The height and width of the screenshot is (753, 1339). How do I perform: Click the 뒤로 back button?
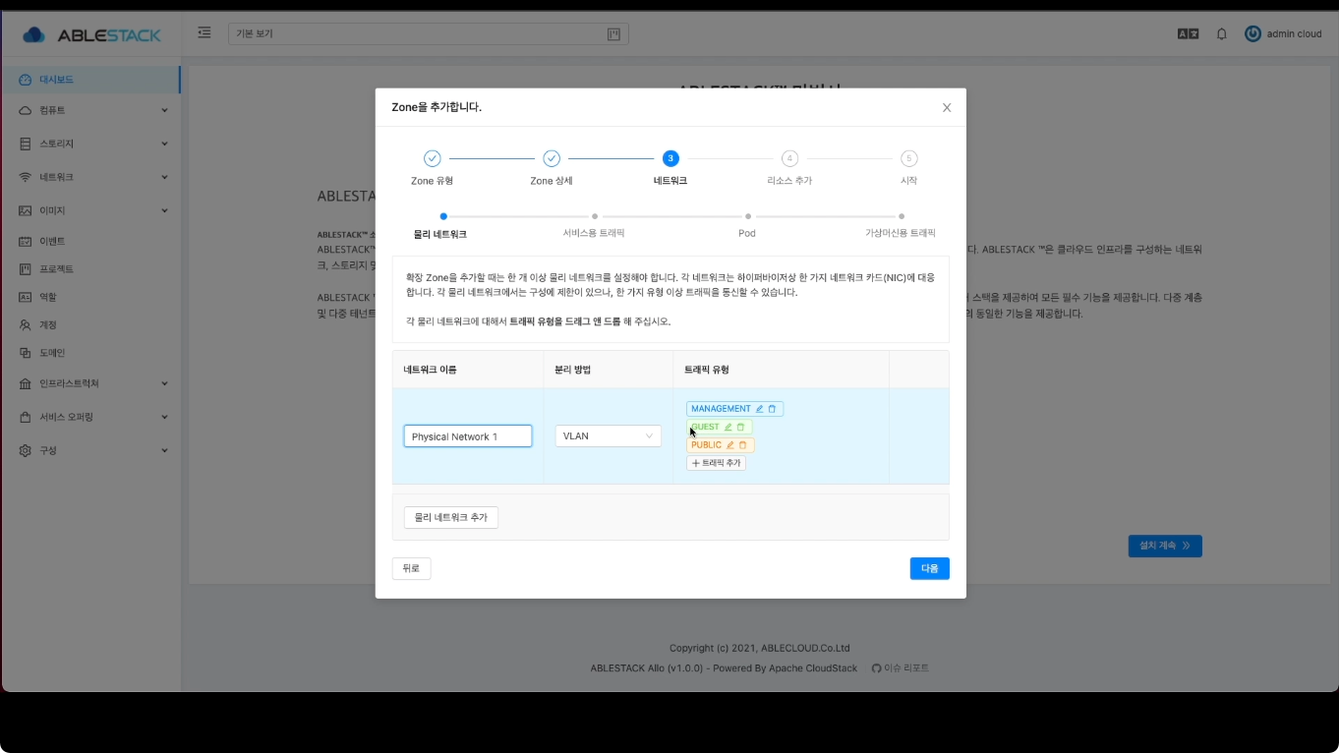coord(411,568)
